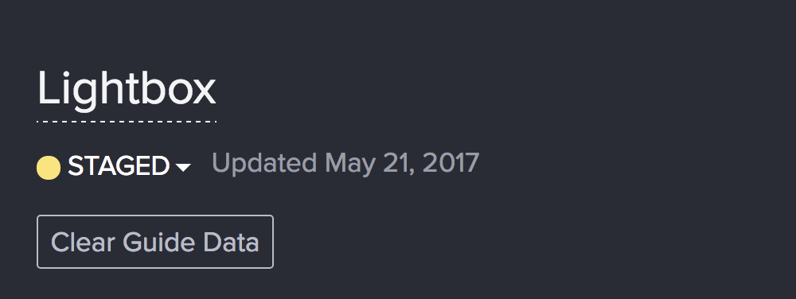Clear stored data for this guide
The image size is (796, 299).
tap(155, 242)
